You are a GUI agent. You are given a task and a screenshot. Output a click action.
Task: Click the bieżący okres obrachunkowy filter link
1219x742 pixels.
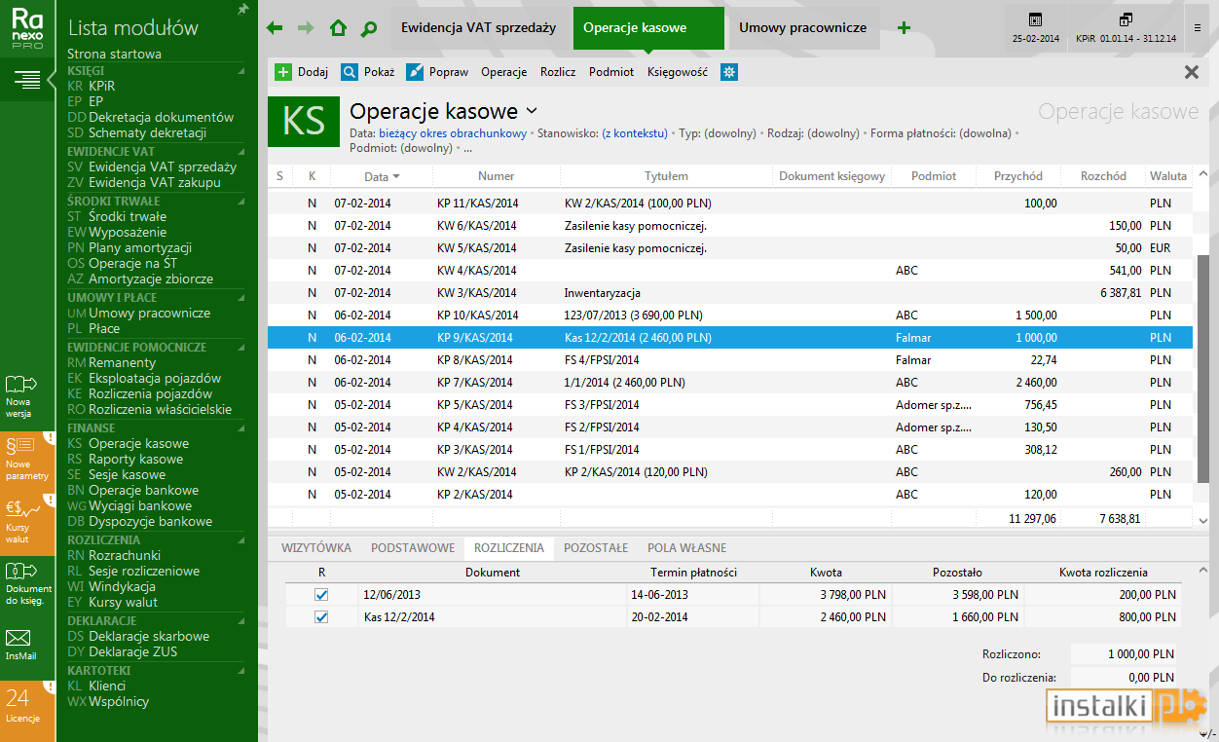coord(453,133)
